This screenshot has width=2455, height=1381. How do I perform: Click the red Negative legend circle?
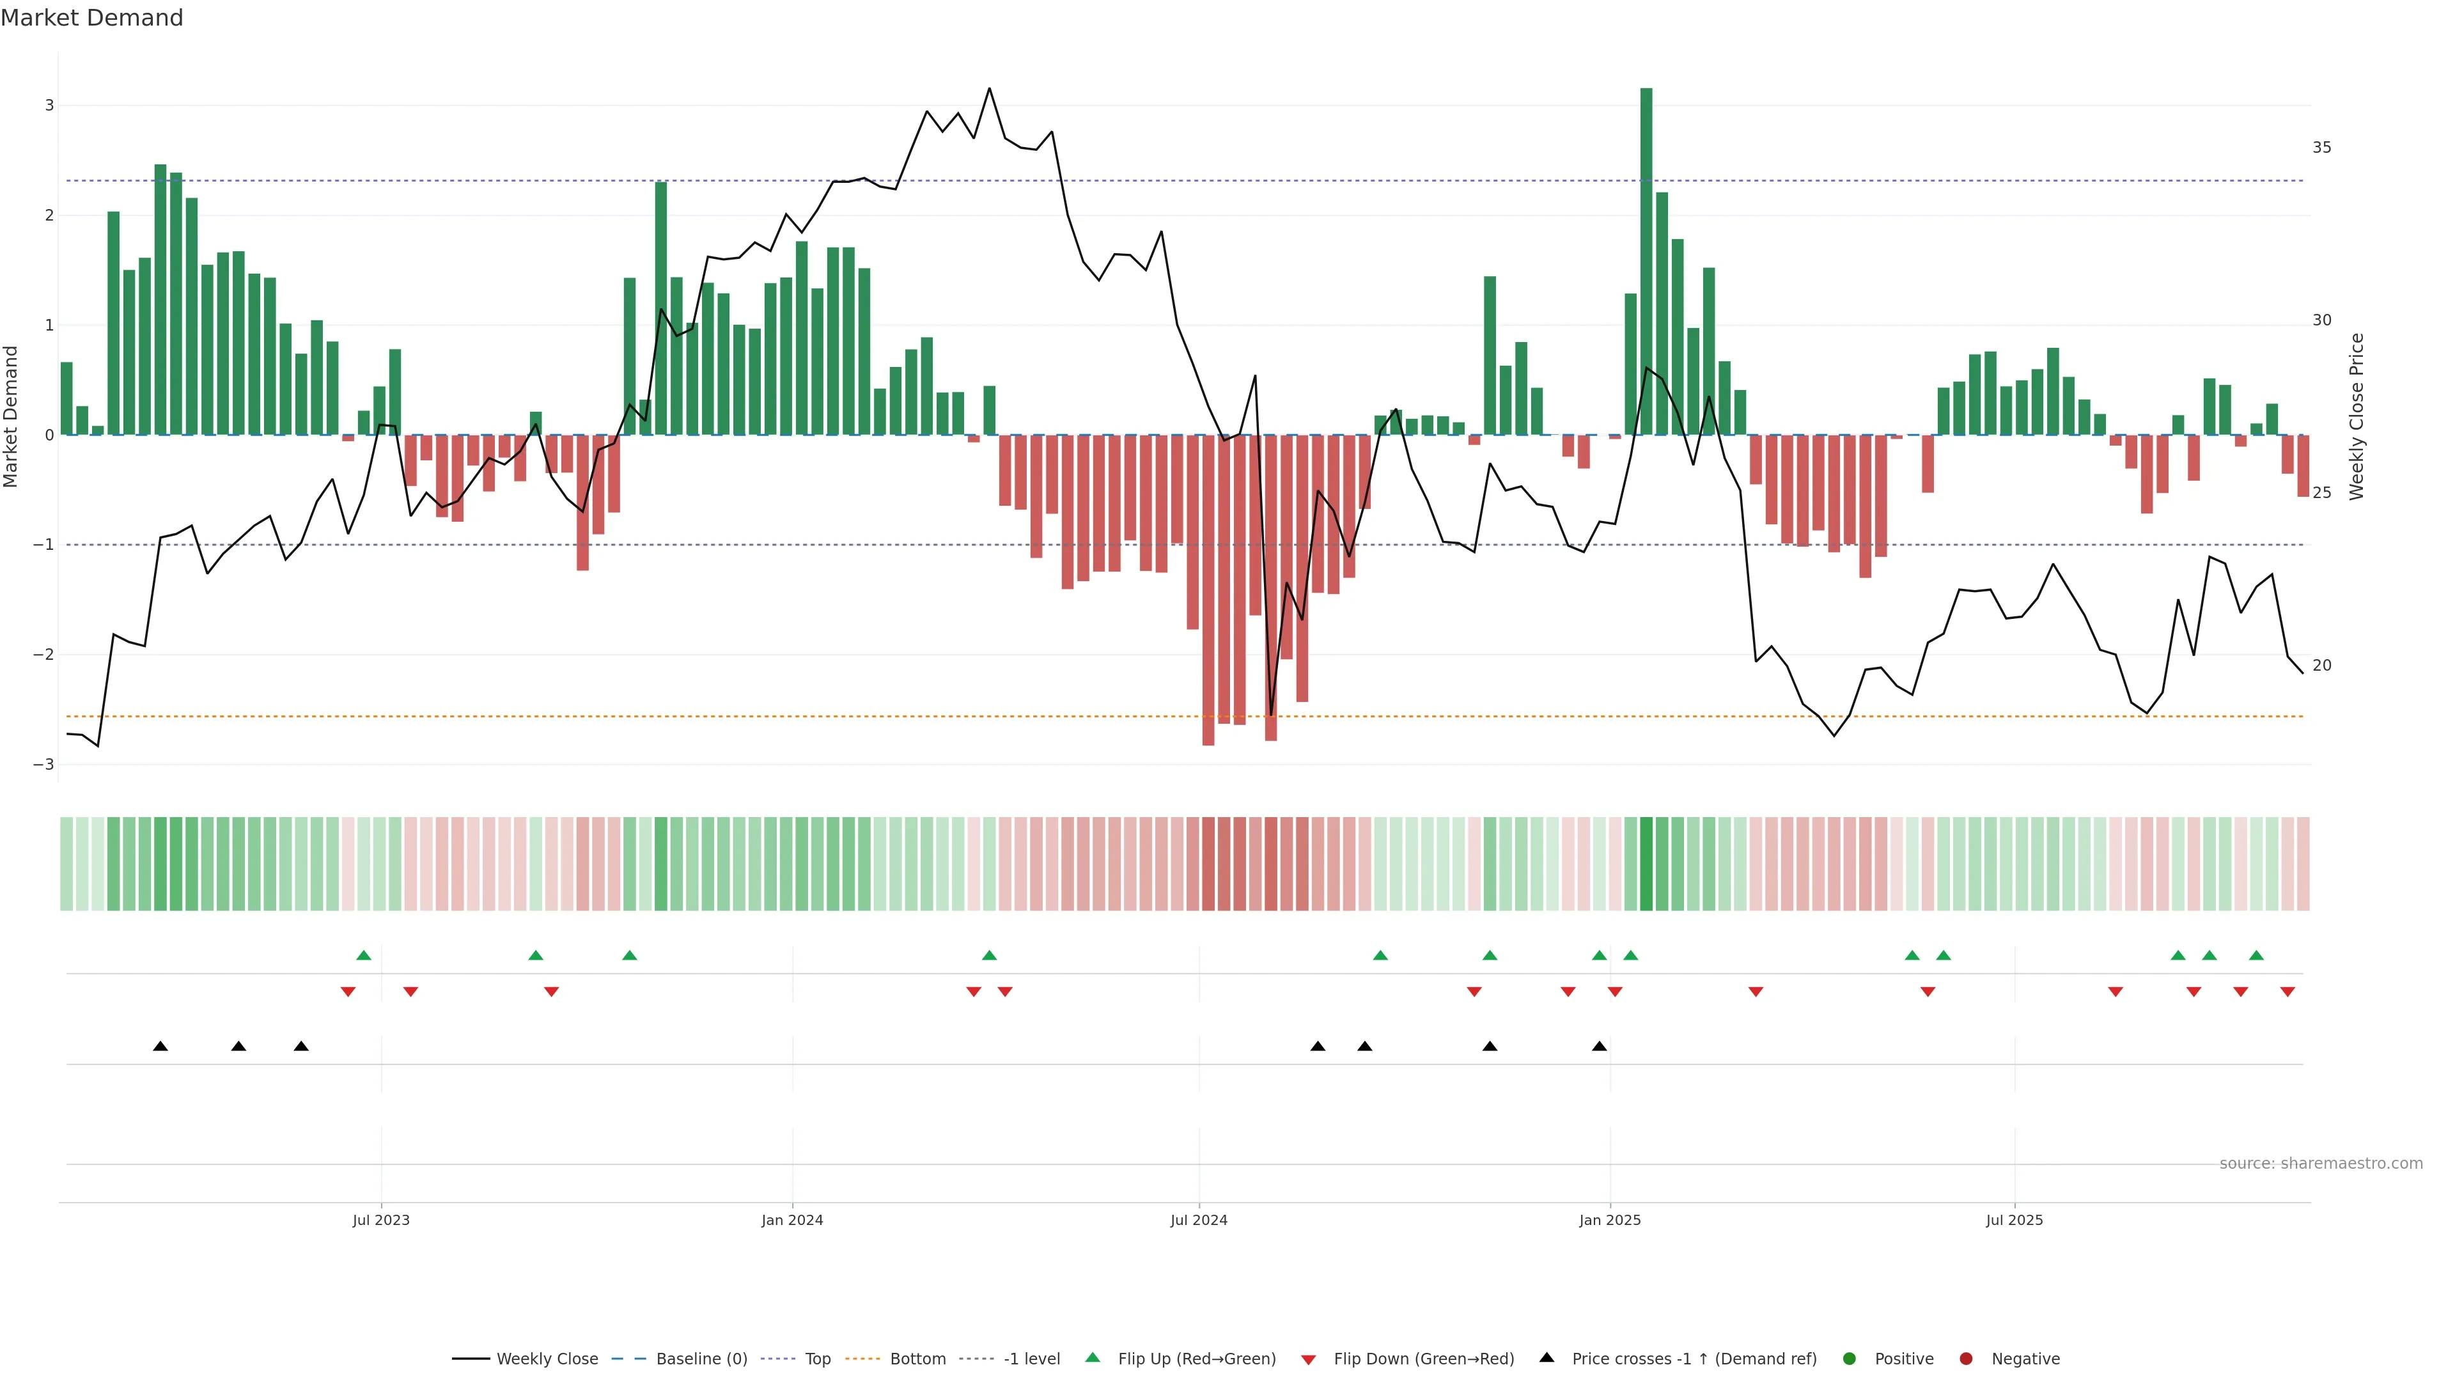point(1965,1358)
